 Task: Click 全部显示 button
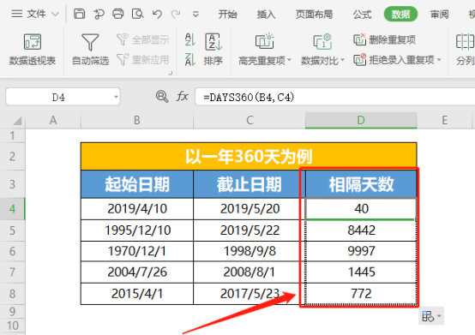143,39
